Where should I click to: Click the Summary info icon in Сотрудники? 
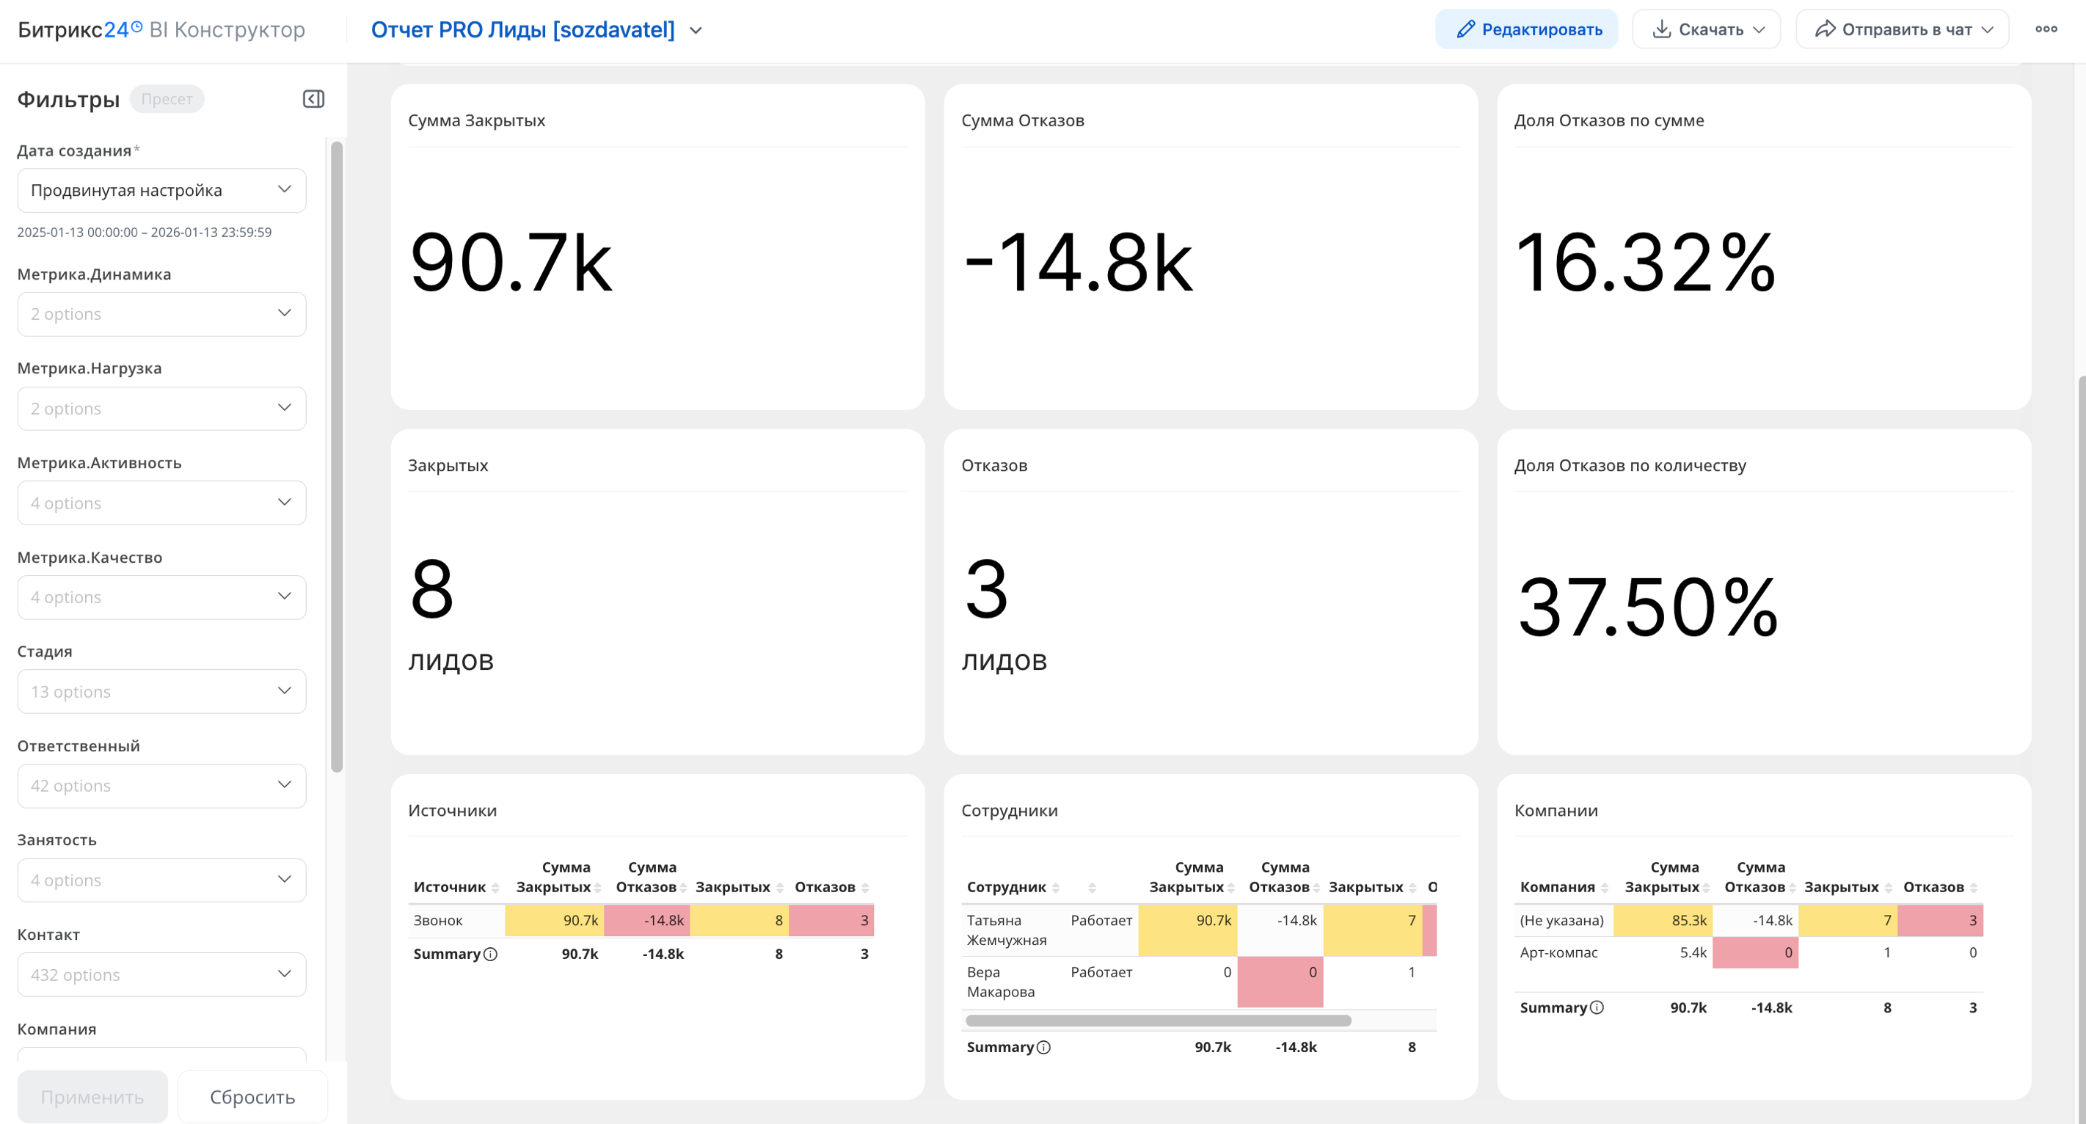pos(1043,1047)
